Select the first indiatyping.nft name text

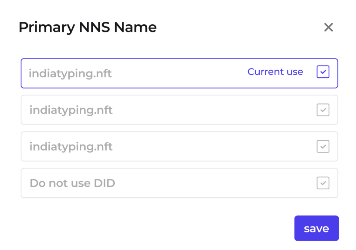(70, 74)
